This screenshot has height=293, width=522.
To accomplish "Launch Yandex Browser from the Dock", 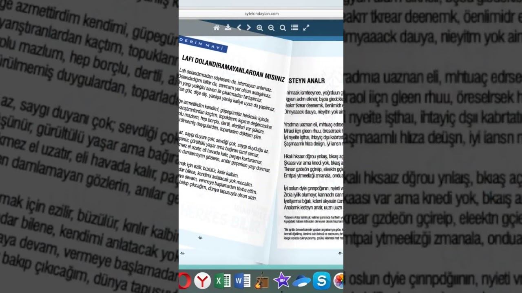I will tap(202, 281).
